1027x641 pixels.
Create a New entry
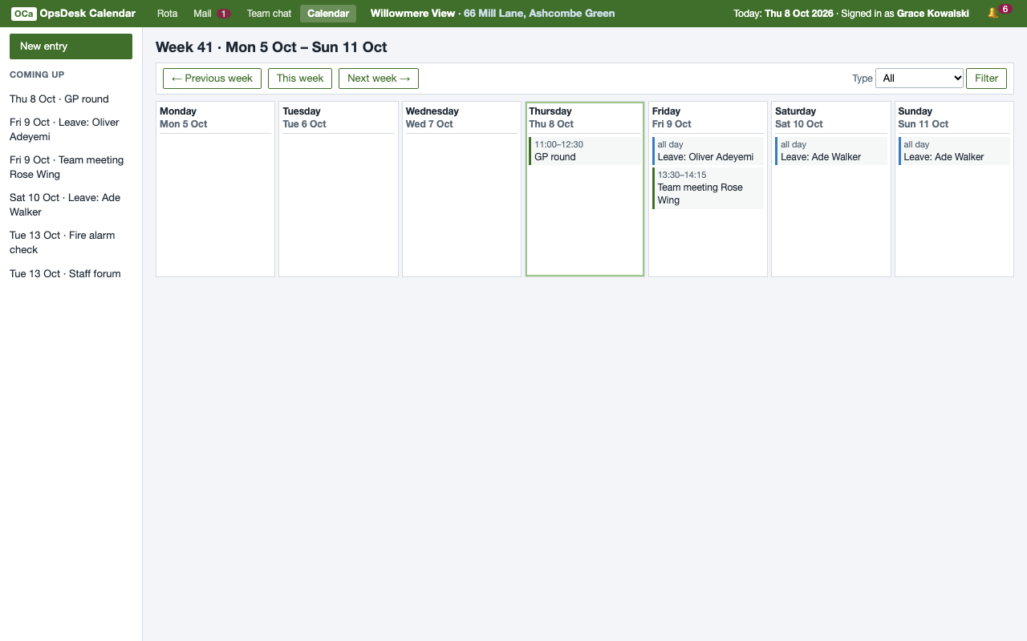[71, 46]
